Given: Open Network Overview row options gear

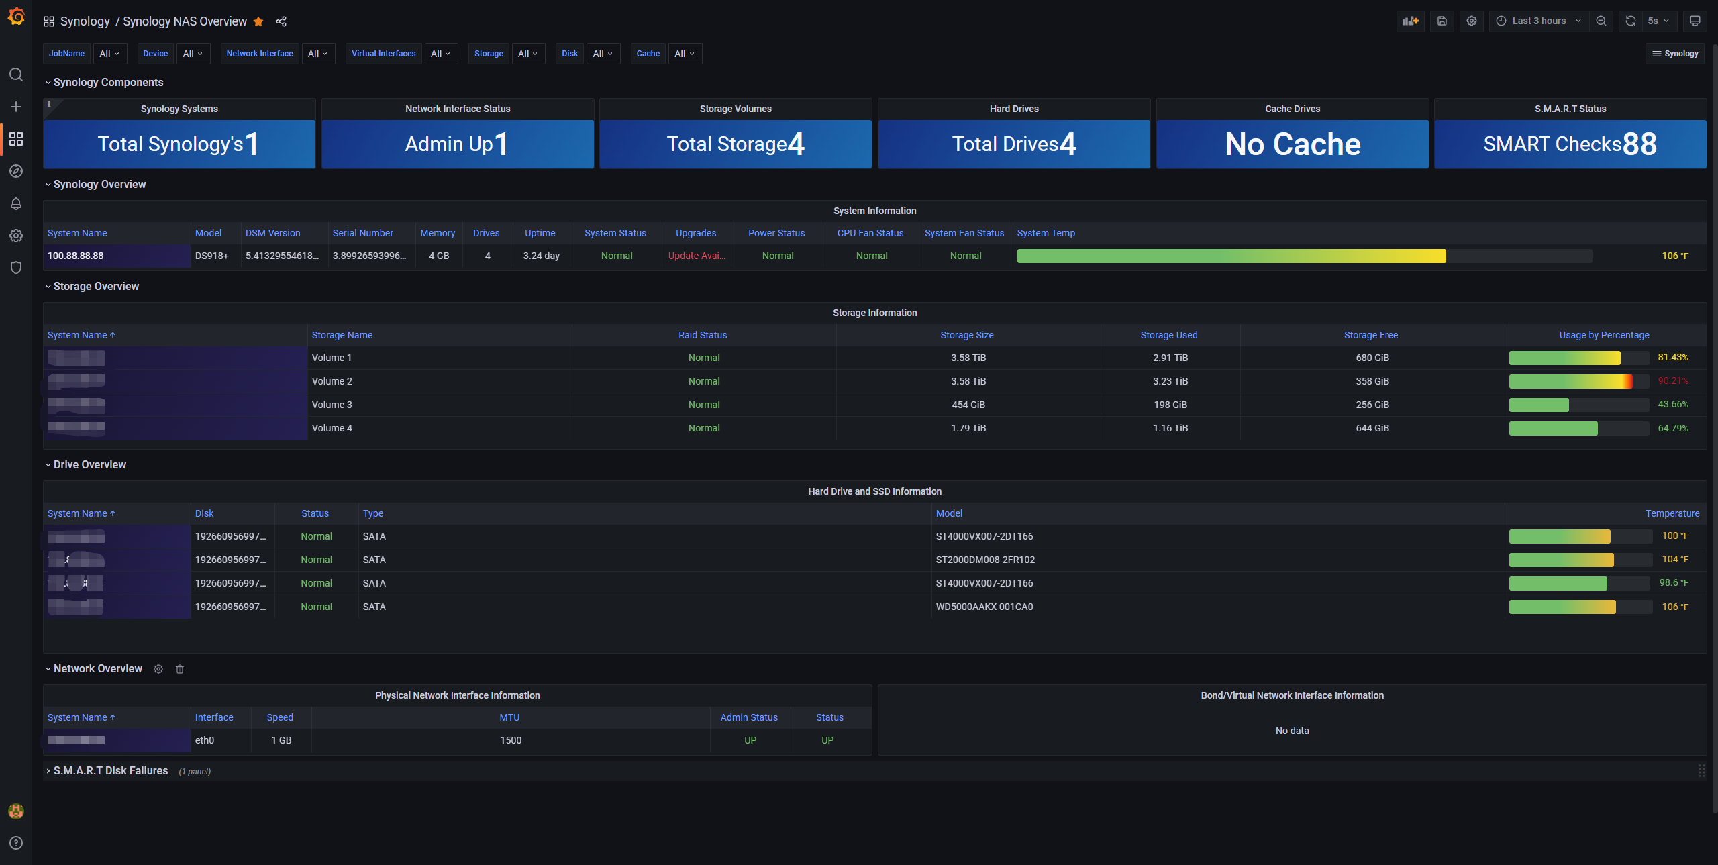Looking at the screenshot, I should pos(158,669).
